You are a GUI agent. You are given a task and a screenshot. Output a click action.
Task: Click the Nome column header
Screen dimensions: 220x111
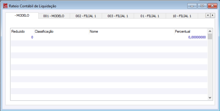[131, 32]
